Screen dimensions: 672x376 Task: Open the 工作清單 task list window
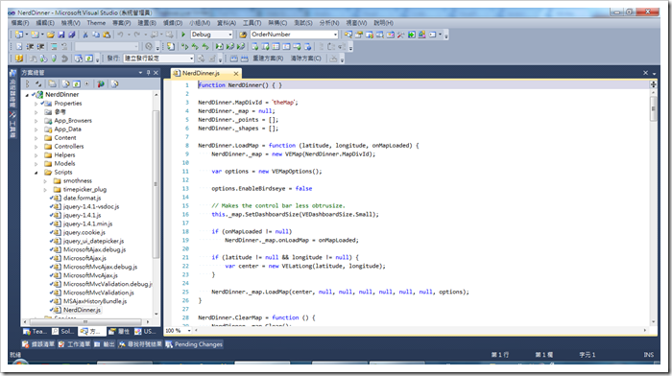pos(75,344)
